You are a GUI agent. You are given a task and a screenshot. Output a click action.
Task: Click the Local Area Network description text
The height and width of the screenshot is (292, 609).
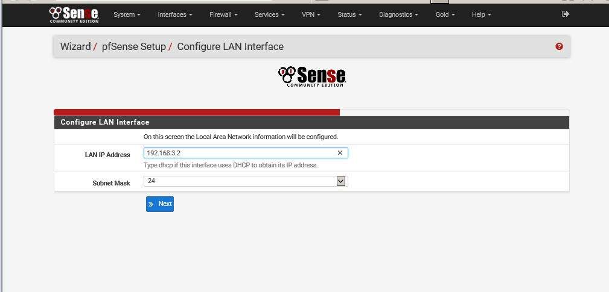(241, 137)
